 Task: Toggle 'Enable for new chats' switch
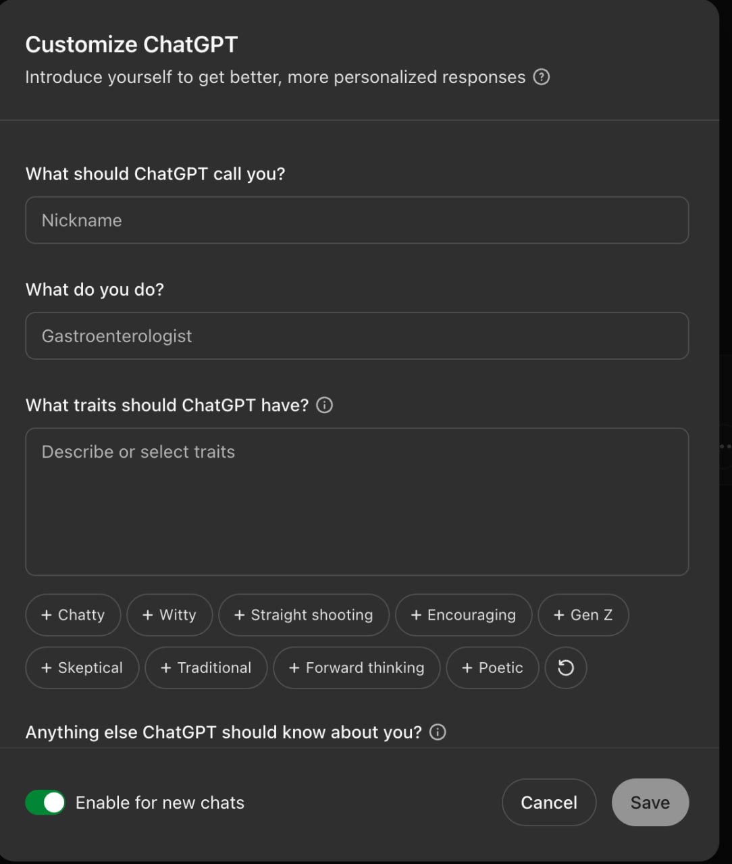(45, 803)
